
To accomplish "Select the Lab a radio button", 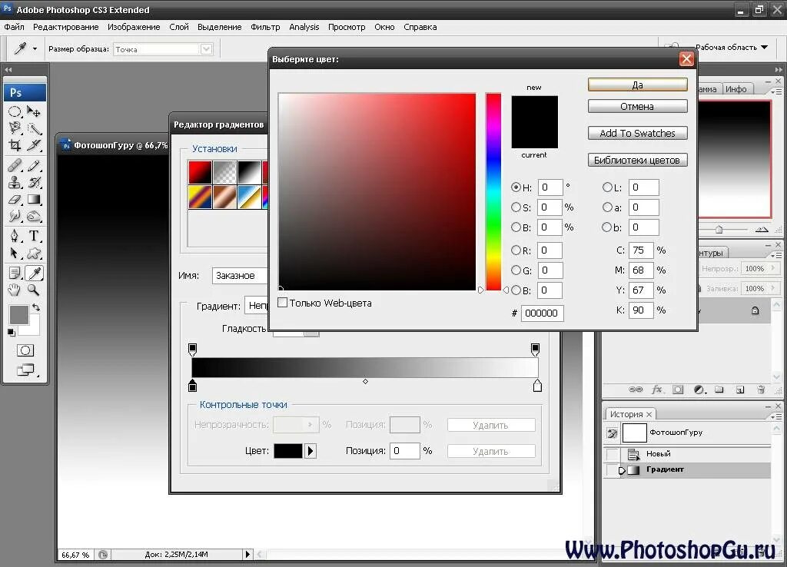I will (607, 207).
